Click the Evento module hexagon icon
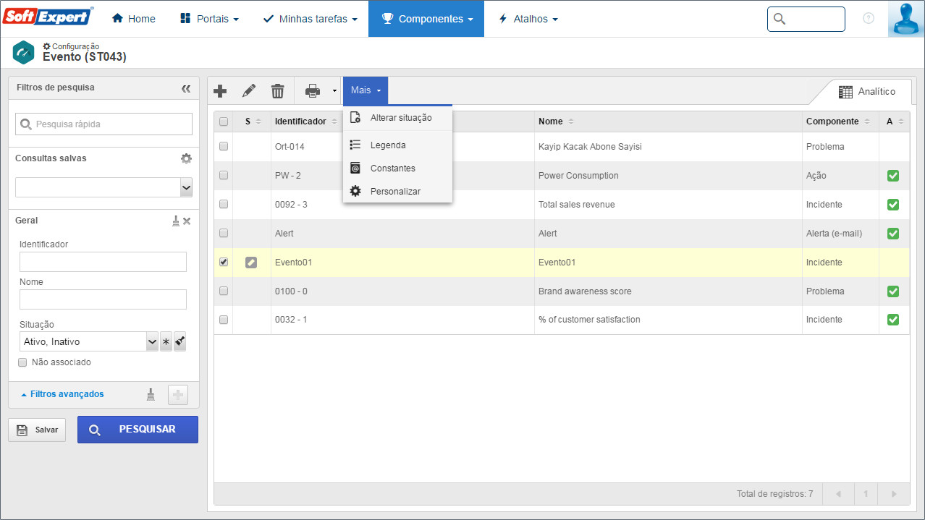925x520 pixels. tap(24, 53)
